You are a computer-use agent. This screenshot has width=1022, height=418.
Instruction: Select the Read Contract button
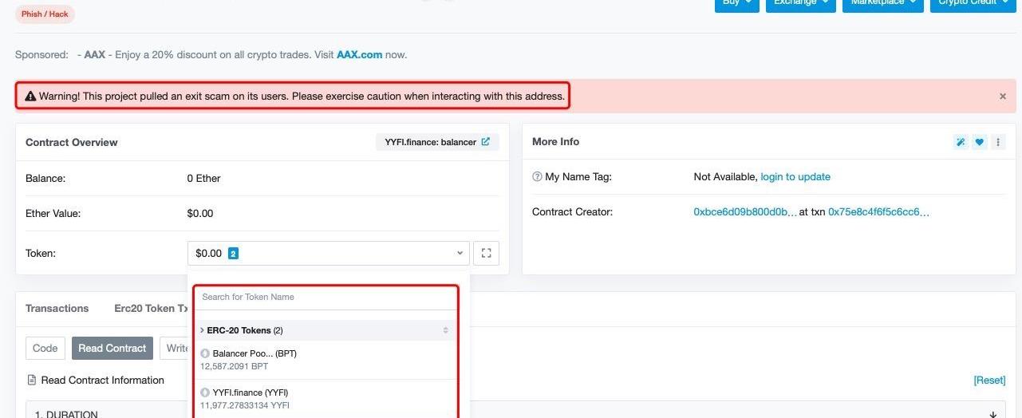point(112,349)
